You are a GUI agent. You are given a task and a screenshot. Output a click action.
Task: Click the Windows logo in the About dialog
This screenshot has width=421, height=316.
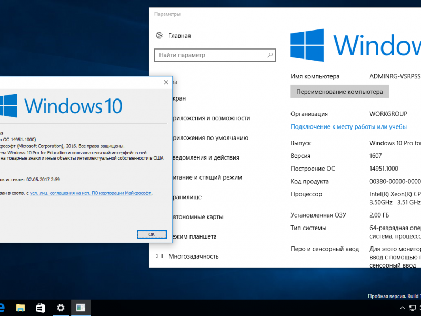pos(8,106)
